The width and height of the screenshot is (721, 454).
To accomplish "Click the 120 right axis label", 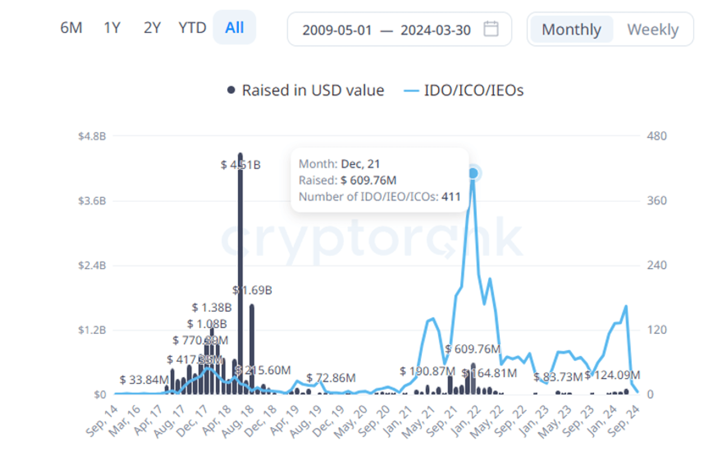I will [x=657, y=330].
